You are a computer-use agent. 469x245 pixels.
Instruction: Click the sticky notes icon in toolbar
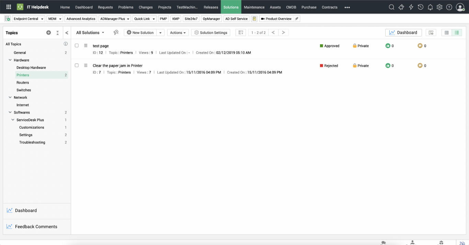pyautogui.click(x=254, y=19)
